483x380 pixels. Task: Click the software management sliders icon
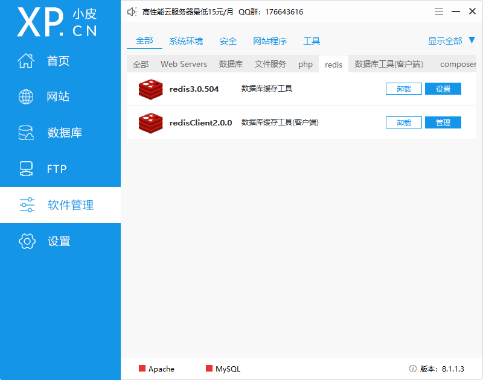(x=27, y=205)
